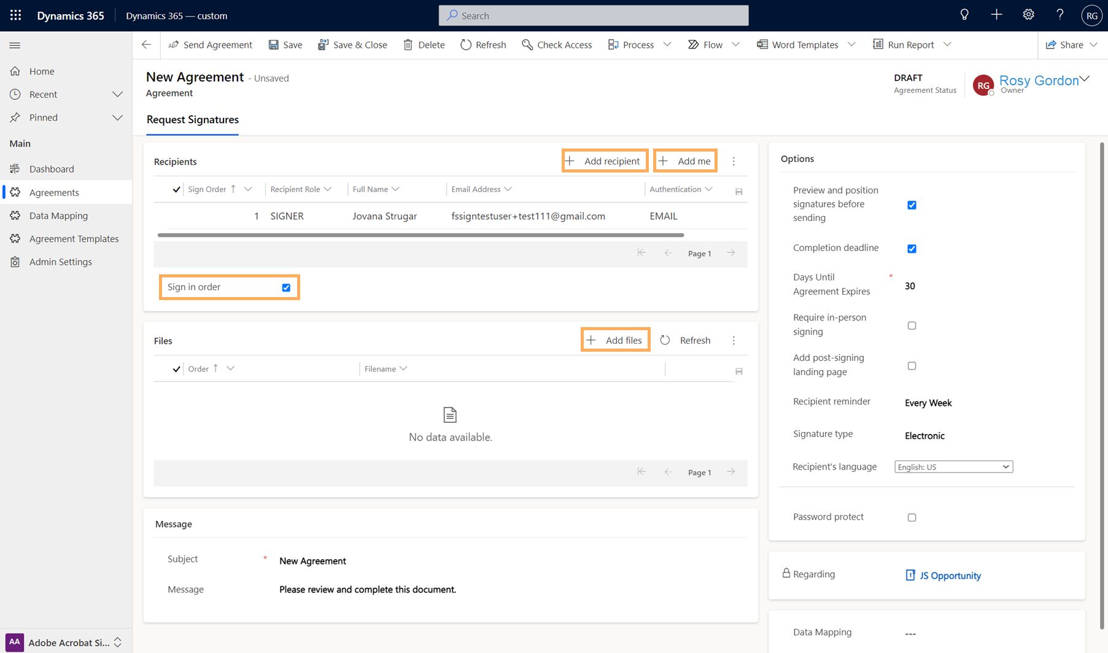The width and height of the screenshot is (1108, 653).
Task: Open the RG user account avatar
Action: [1091, 15]
